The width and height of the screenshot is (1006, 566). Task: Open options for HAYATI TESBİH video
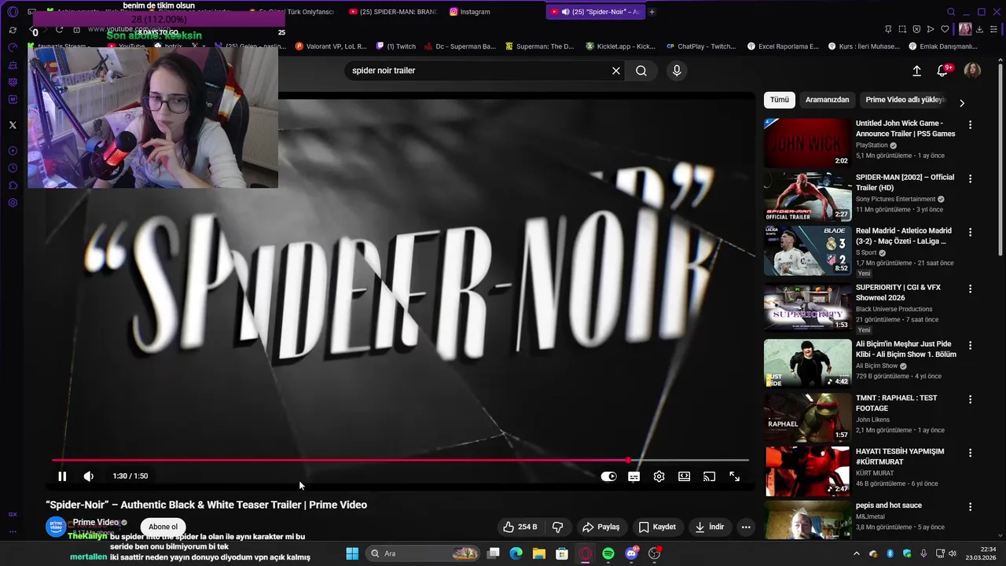(x=970, y=453)
